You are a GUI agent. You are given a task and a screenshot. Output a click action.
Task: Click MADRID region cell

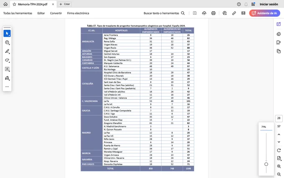pyautogui.click(x=91, y=133)
